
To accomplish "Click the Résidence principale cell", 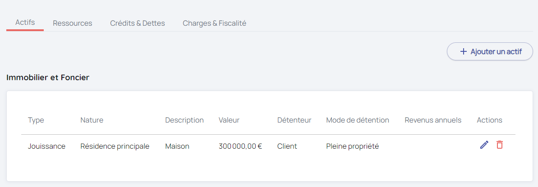I will pos(115,146).
